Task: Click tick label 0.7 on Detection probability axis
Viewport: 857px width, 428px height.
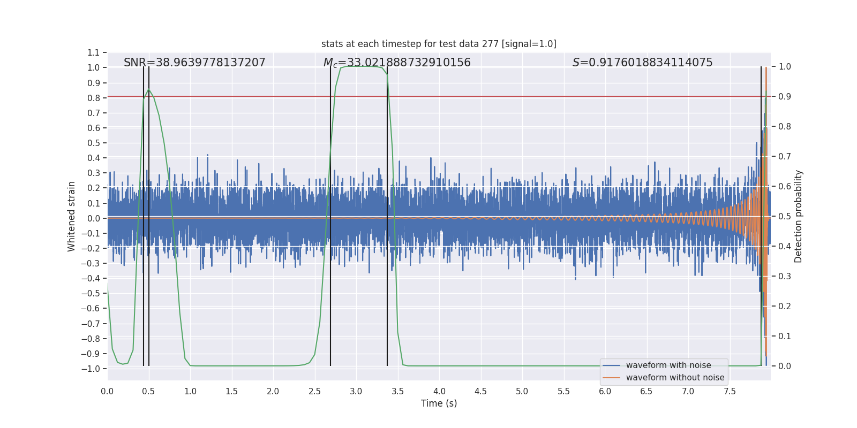Action: (x=785, y=157)
